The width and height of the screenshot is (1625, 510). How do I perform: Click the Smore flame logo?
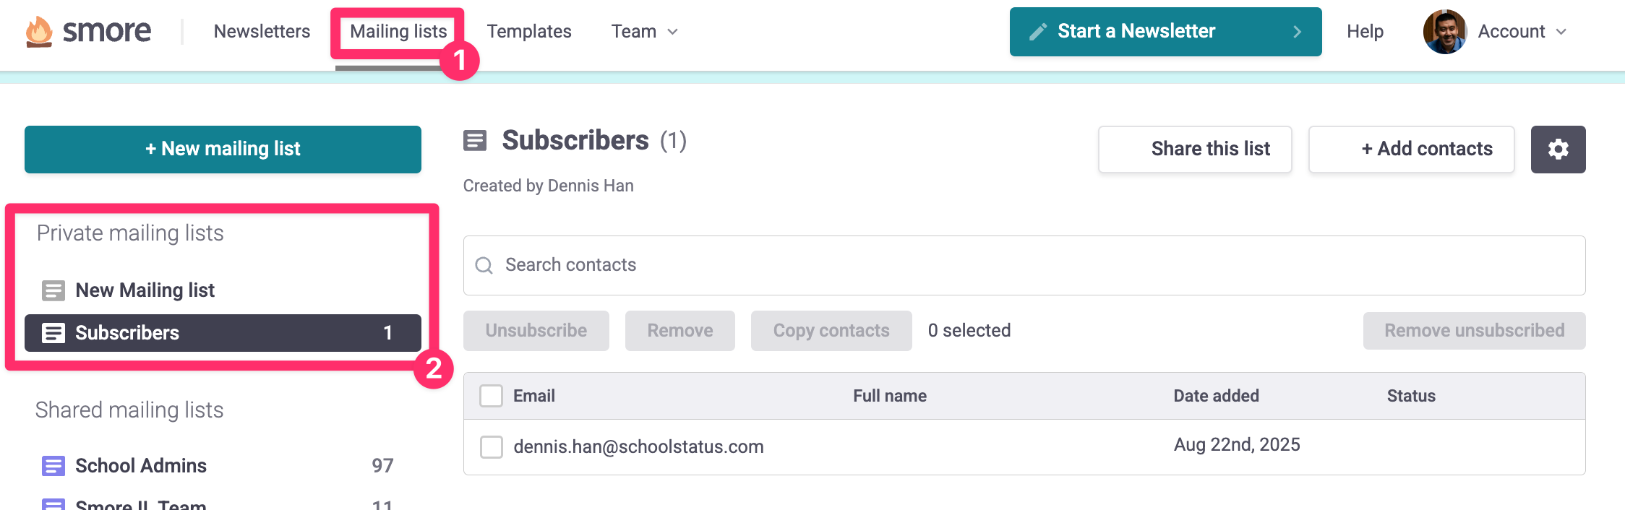tap(39, 32)
